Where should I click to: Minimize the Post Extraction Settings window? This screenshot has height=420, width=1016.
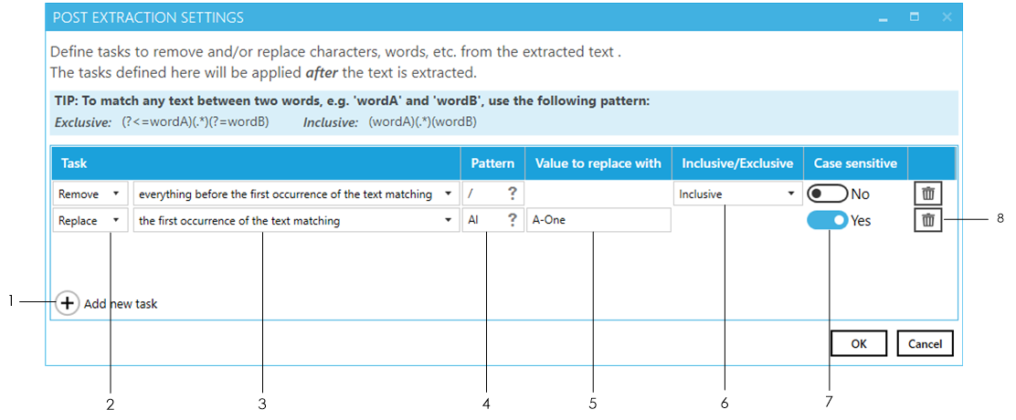click(884, 17)
